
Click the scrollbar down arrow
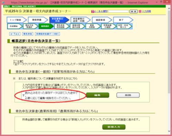[x=169, y=131]
